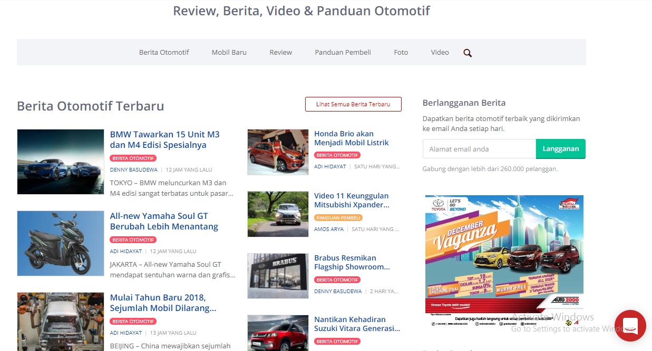Click Berita Otomotif tag under Mulai Tahun Baru

coord(133,321)
